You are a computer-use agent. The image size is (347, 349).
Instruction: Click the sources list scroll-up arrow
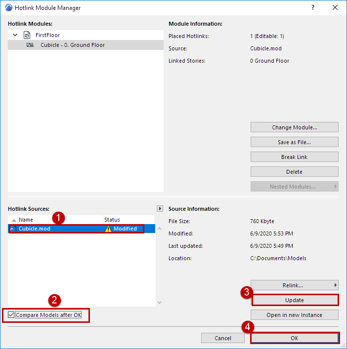coord(159,229)
